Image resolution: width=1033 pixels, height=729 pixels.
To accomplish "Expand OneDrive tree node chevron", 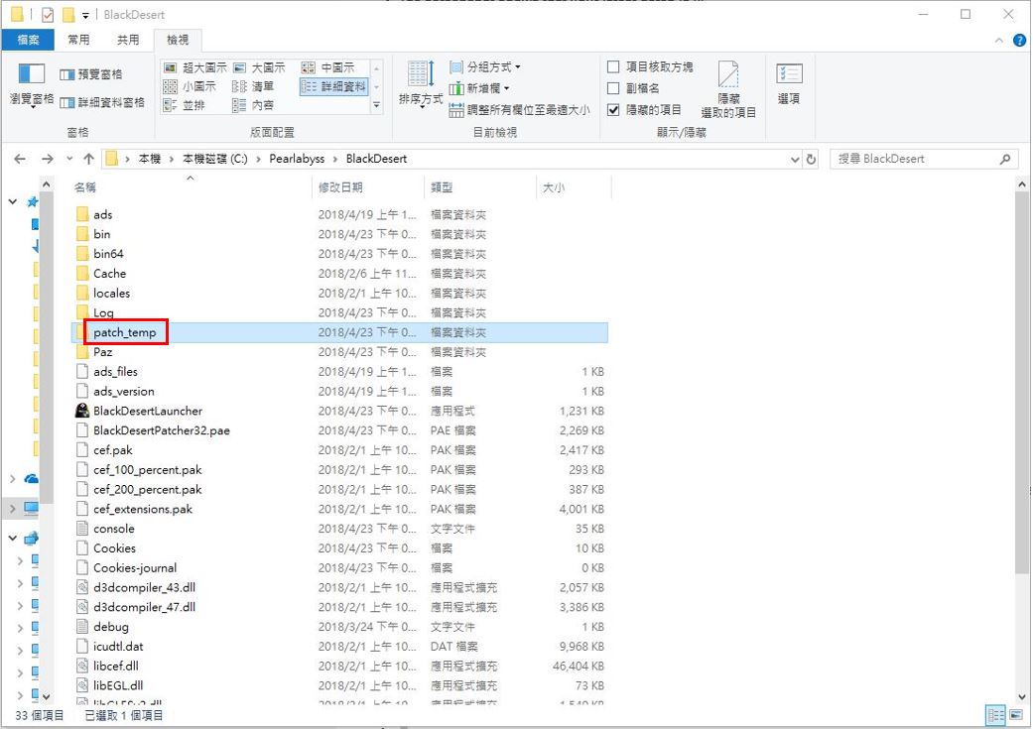I will coord(13,479).
